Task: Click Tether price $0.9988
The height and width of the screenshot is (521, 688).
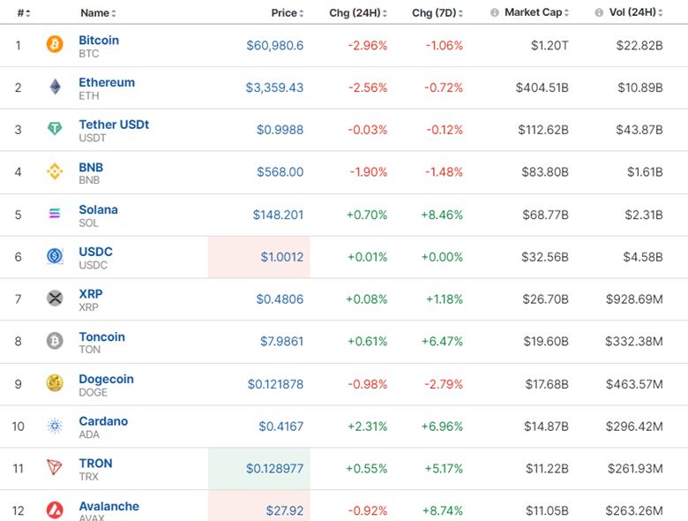Action: [280, 130]
